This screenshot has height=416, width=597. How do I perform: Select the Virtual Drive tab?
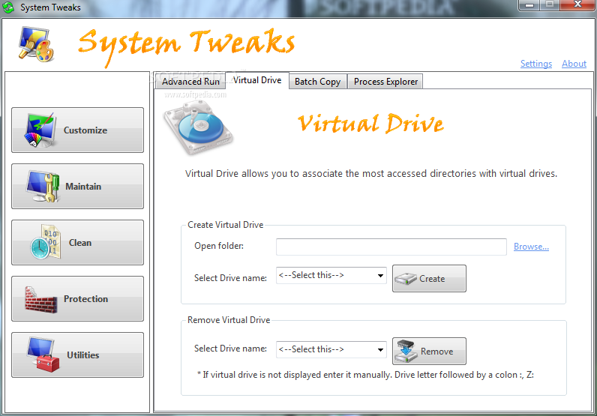(257, 80)
